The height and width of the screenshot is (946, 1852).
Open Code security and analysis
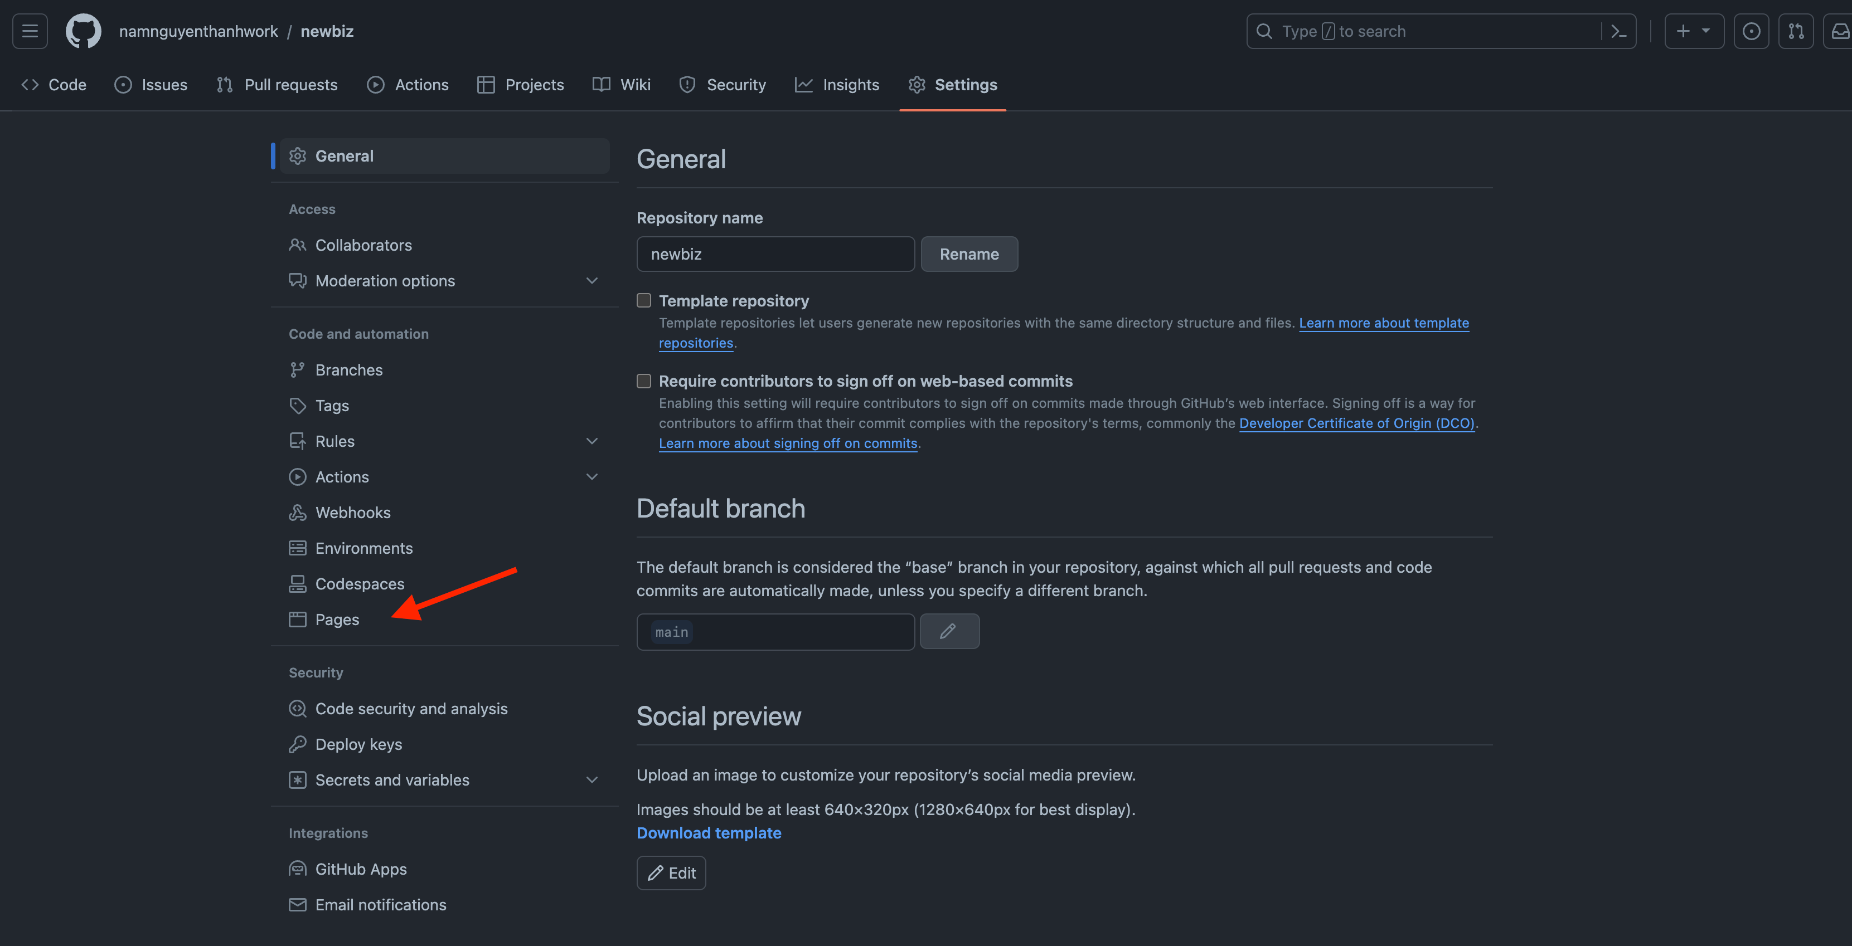[445, 709]
